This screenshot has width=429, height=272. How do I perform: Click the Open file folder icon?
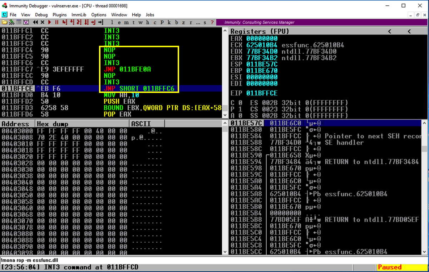pyautogui.click(x=5, y=22)
